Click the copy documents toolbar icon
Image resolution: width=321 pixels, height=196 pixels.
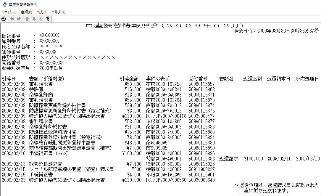tap(41, 19)
